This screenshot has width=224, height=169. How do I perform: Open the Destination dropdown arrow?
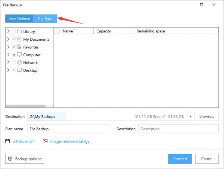click(x=190, y=116)
